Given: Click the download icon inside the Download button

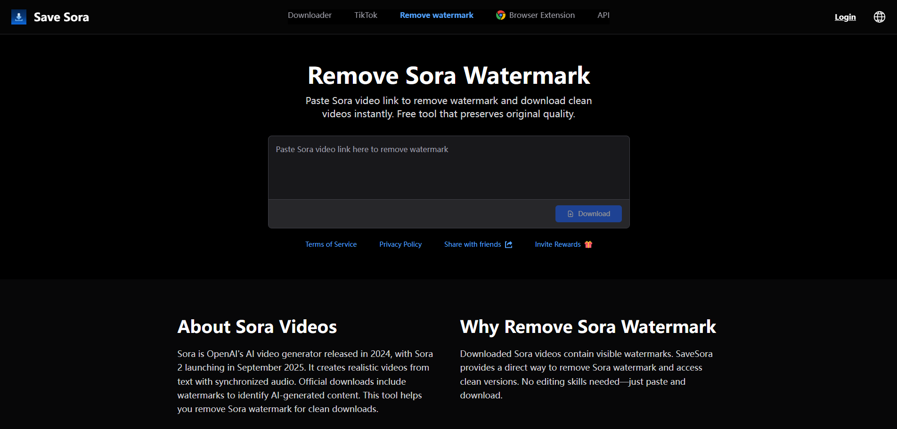Looking at the screenshot, I should coord(570,213).
